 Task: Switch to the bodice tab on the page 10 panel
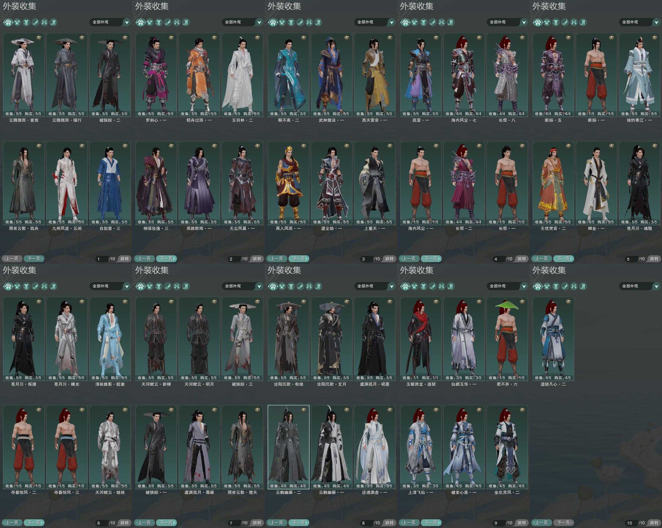click(556, 287)
